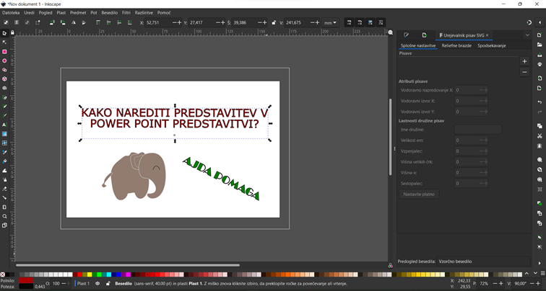Toggle the width-height lock ratio
This screenshot has width=546, height=291.
pos(274,22)
